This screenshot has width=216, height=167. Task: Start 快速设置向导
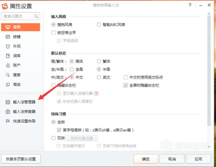pos(21,121)
